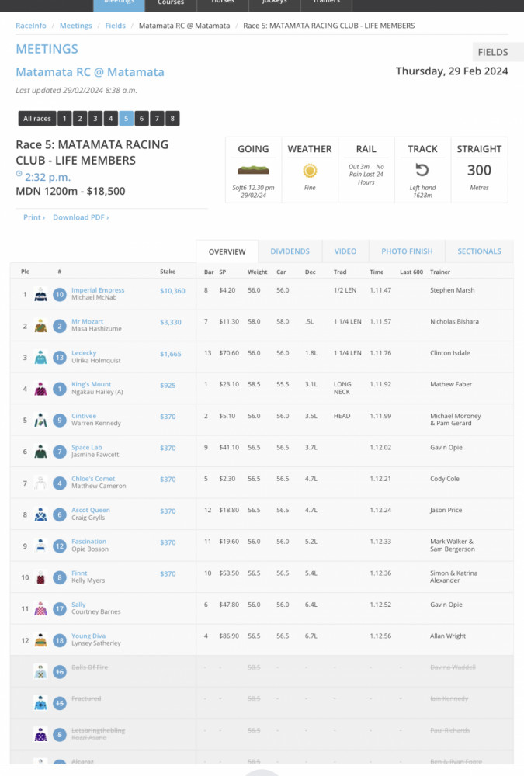Click Mr Mozart jockey silks icon
The width and height of the screenshot is (524, 776).
pyautogui.click(x=40, y=326)
